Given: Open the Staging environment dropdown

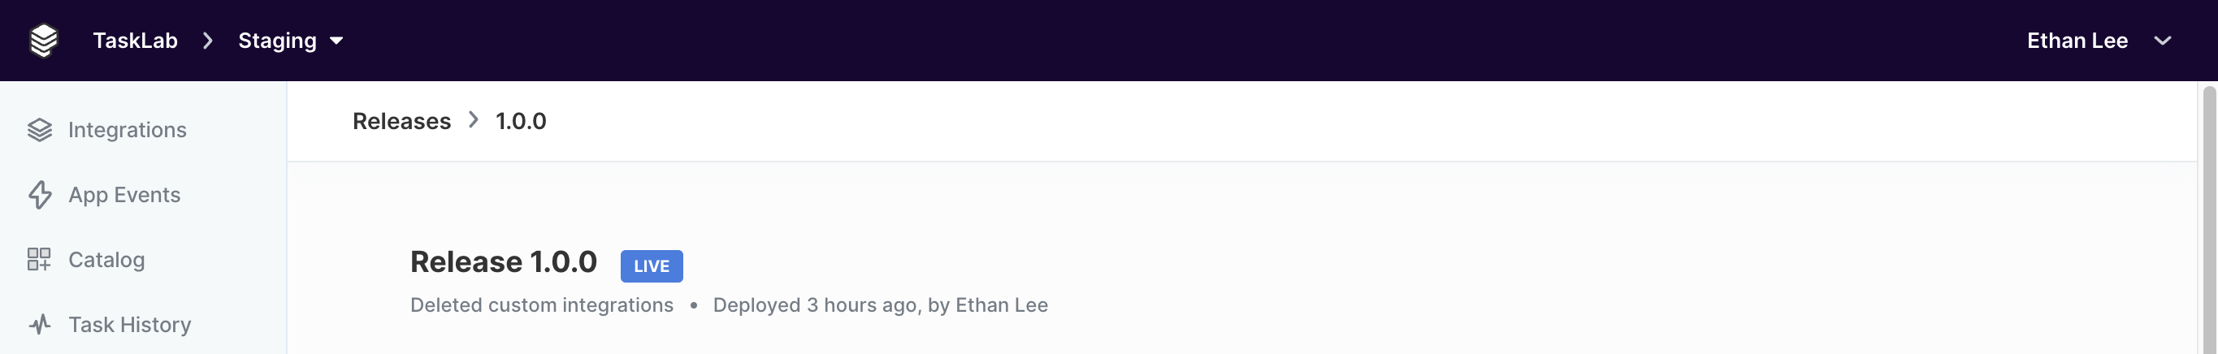Looking at the screenshot, I should 291,41.
